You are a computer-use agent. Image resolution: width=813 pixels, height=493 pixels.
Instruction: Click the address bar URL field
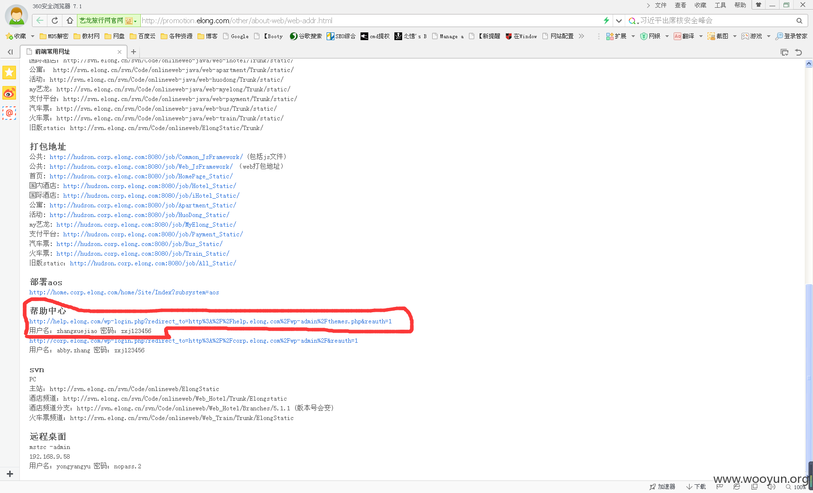[x=370, y=21]
